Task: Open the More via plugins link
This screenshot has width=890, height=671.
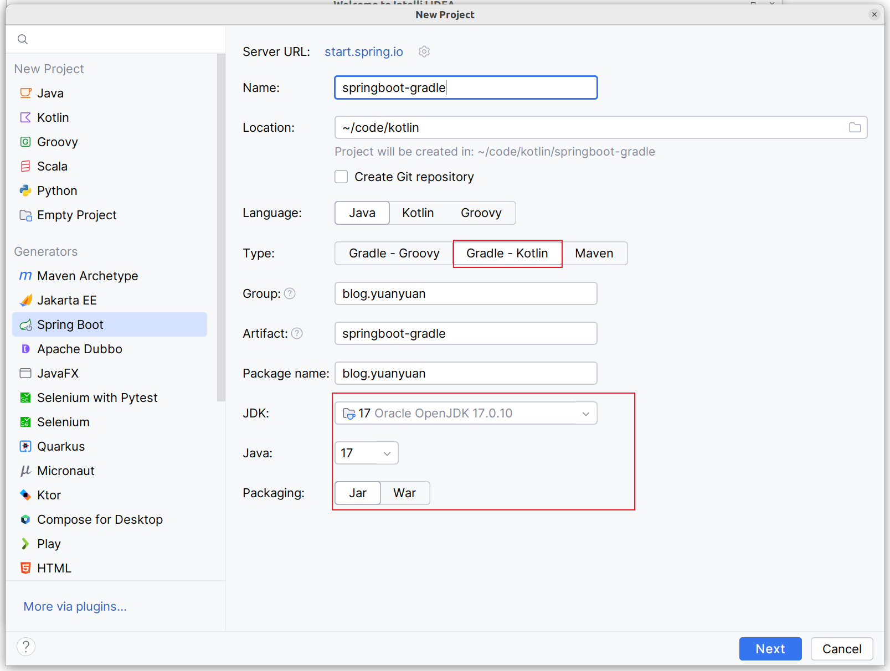Action: pos(75,606)
